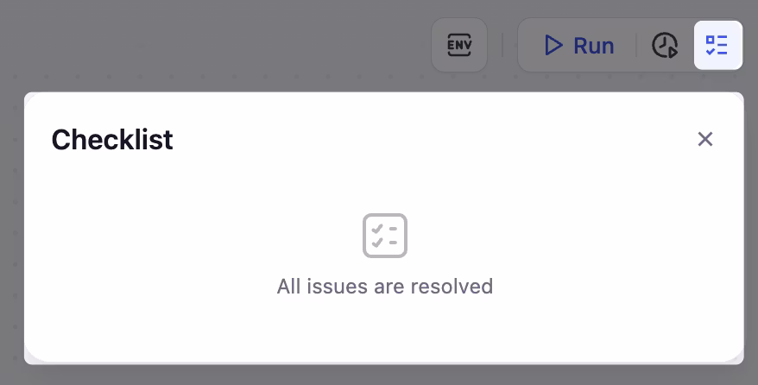Screen dimensions: 758x385
Task: Click the grey checklist empty-state icon
Action: 385,236
